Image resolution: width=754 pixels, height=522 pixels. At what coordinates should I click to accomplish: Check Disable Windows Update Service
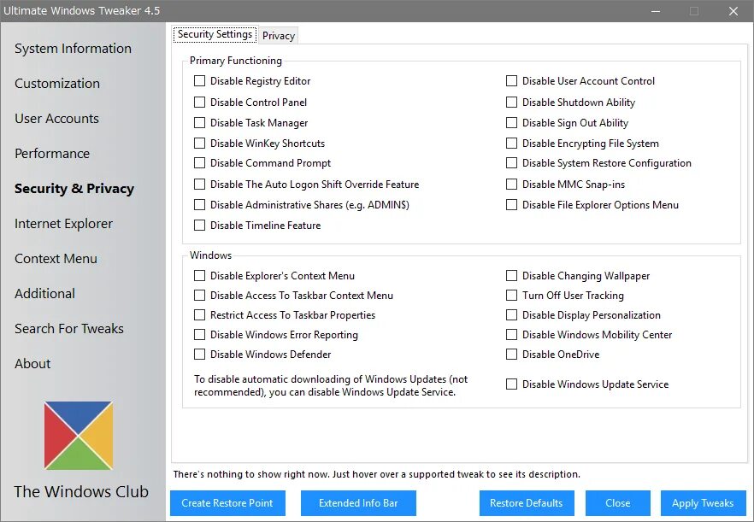[511, 384]
